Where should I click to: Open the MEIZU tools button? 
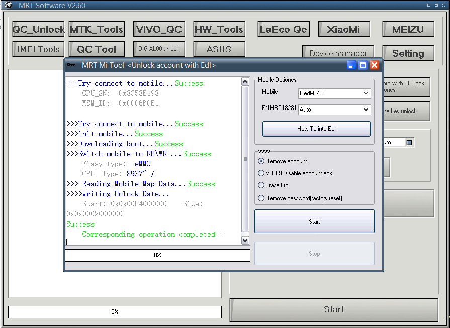408,29
